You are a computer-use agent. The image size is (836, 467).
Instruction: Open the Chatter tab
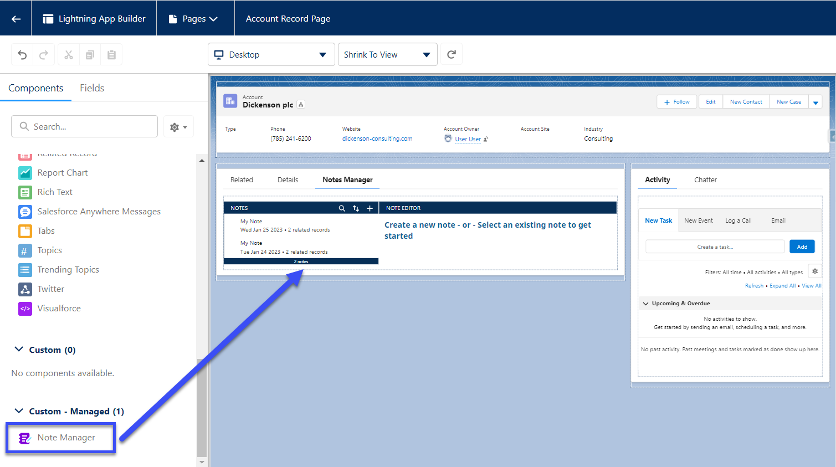click(x=705, y=179)
